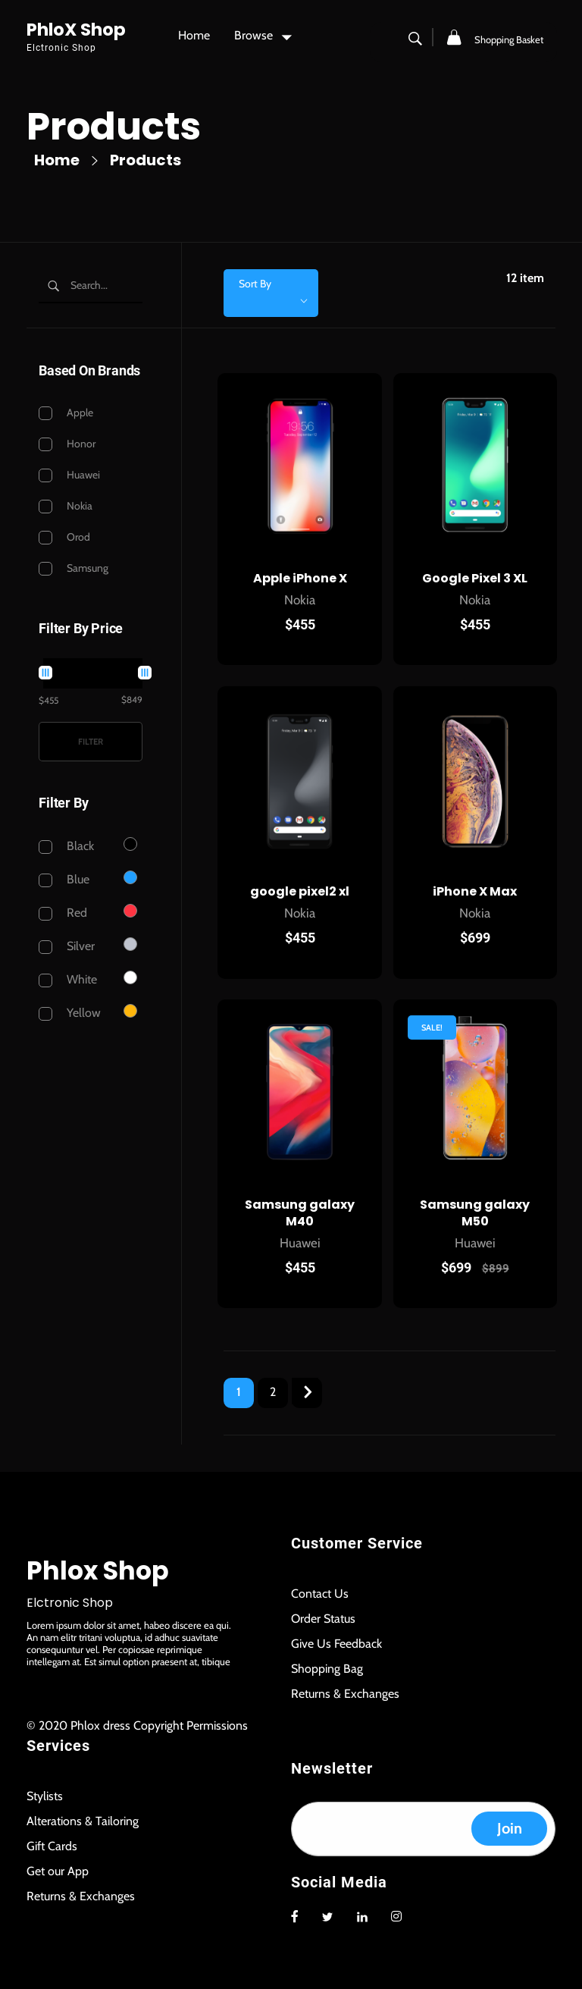Focus the sidebar Search input field
Viewport: 582px width, 1989px height.
point(90,286)
